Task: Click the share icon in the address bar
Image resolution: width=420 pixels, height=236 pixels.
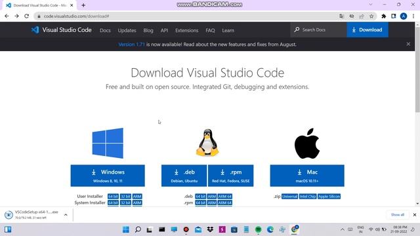Action: click(362, 16)
